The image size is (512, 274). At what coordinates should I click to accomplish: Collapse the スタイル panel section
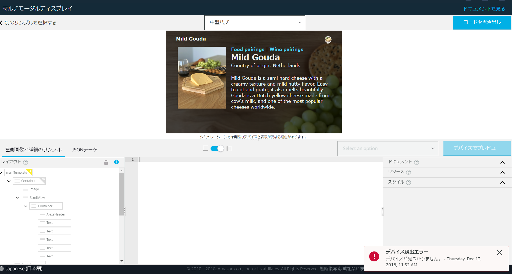502,182
